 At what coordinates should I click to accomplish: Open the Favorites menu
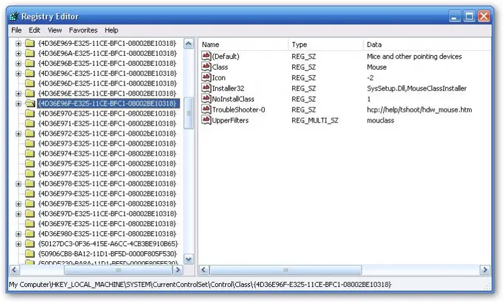83,30
